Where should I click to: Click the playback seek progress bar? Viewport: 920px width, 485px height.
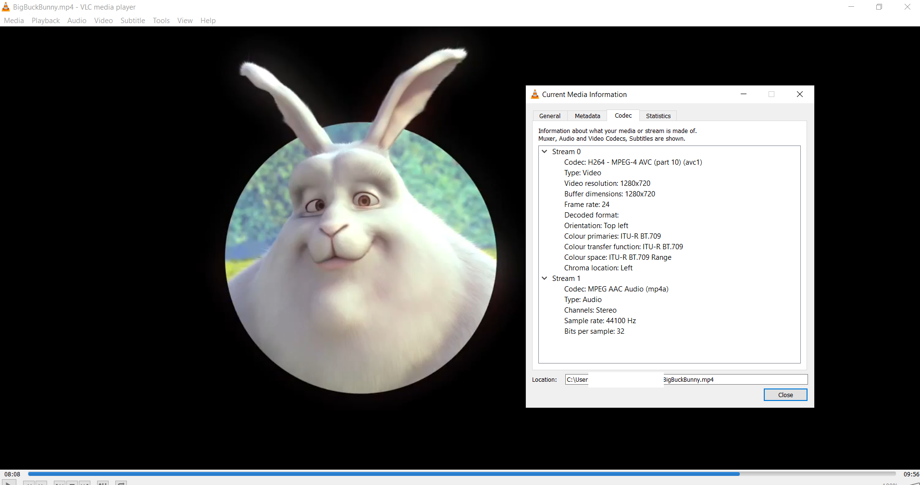coord(462,474)
